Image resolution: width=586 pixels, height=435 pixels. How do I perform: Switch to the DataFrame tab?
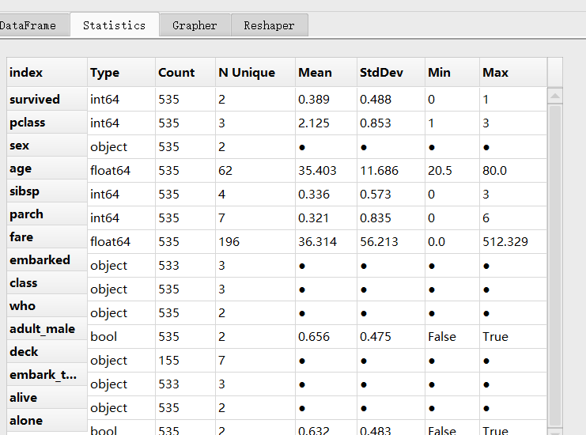(x=33, y=25)
